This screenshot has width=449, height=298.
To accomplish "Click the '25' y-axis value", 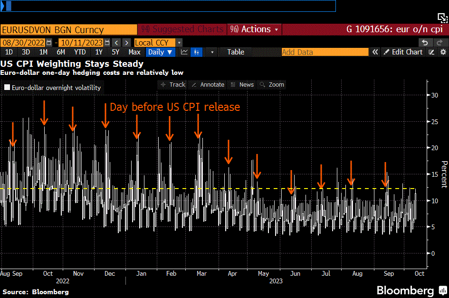I will tap(435, 122).
